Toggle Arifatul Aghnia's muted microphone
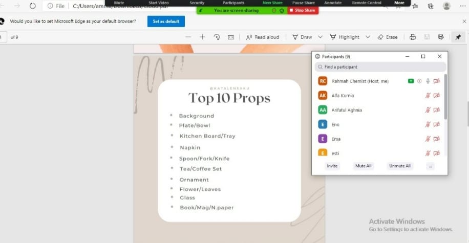 point(428,110)
